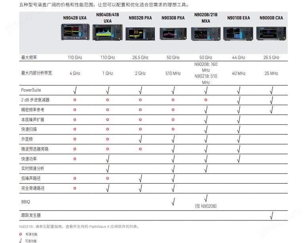The image size is (307, 243).
Task: Click the 外混频 row label
Action: pyautogui.click(x=27, y=139)
